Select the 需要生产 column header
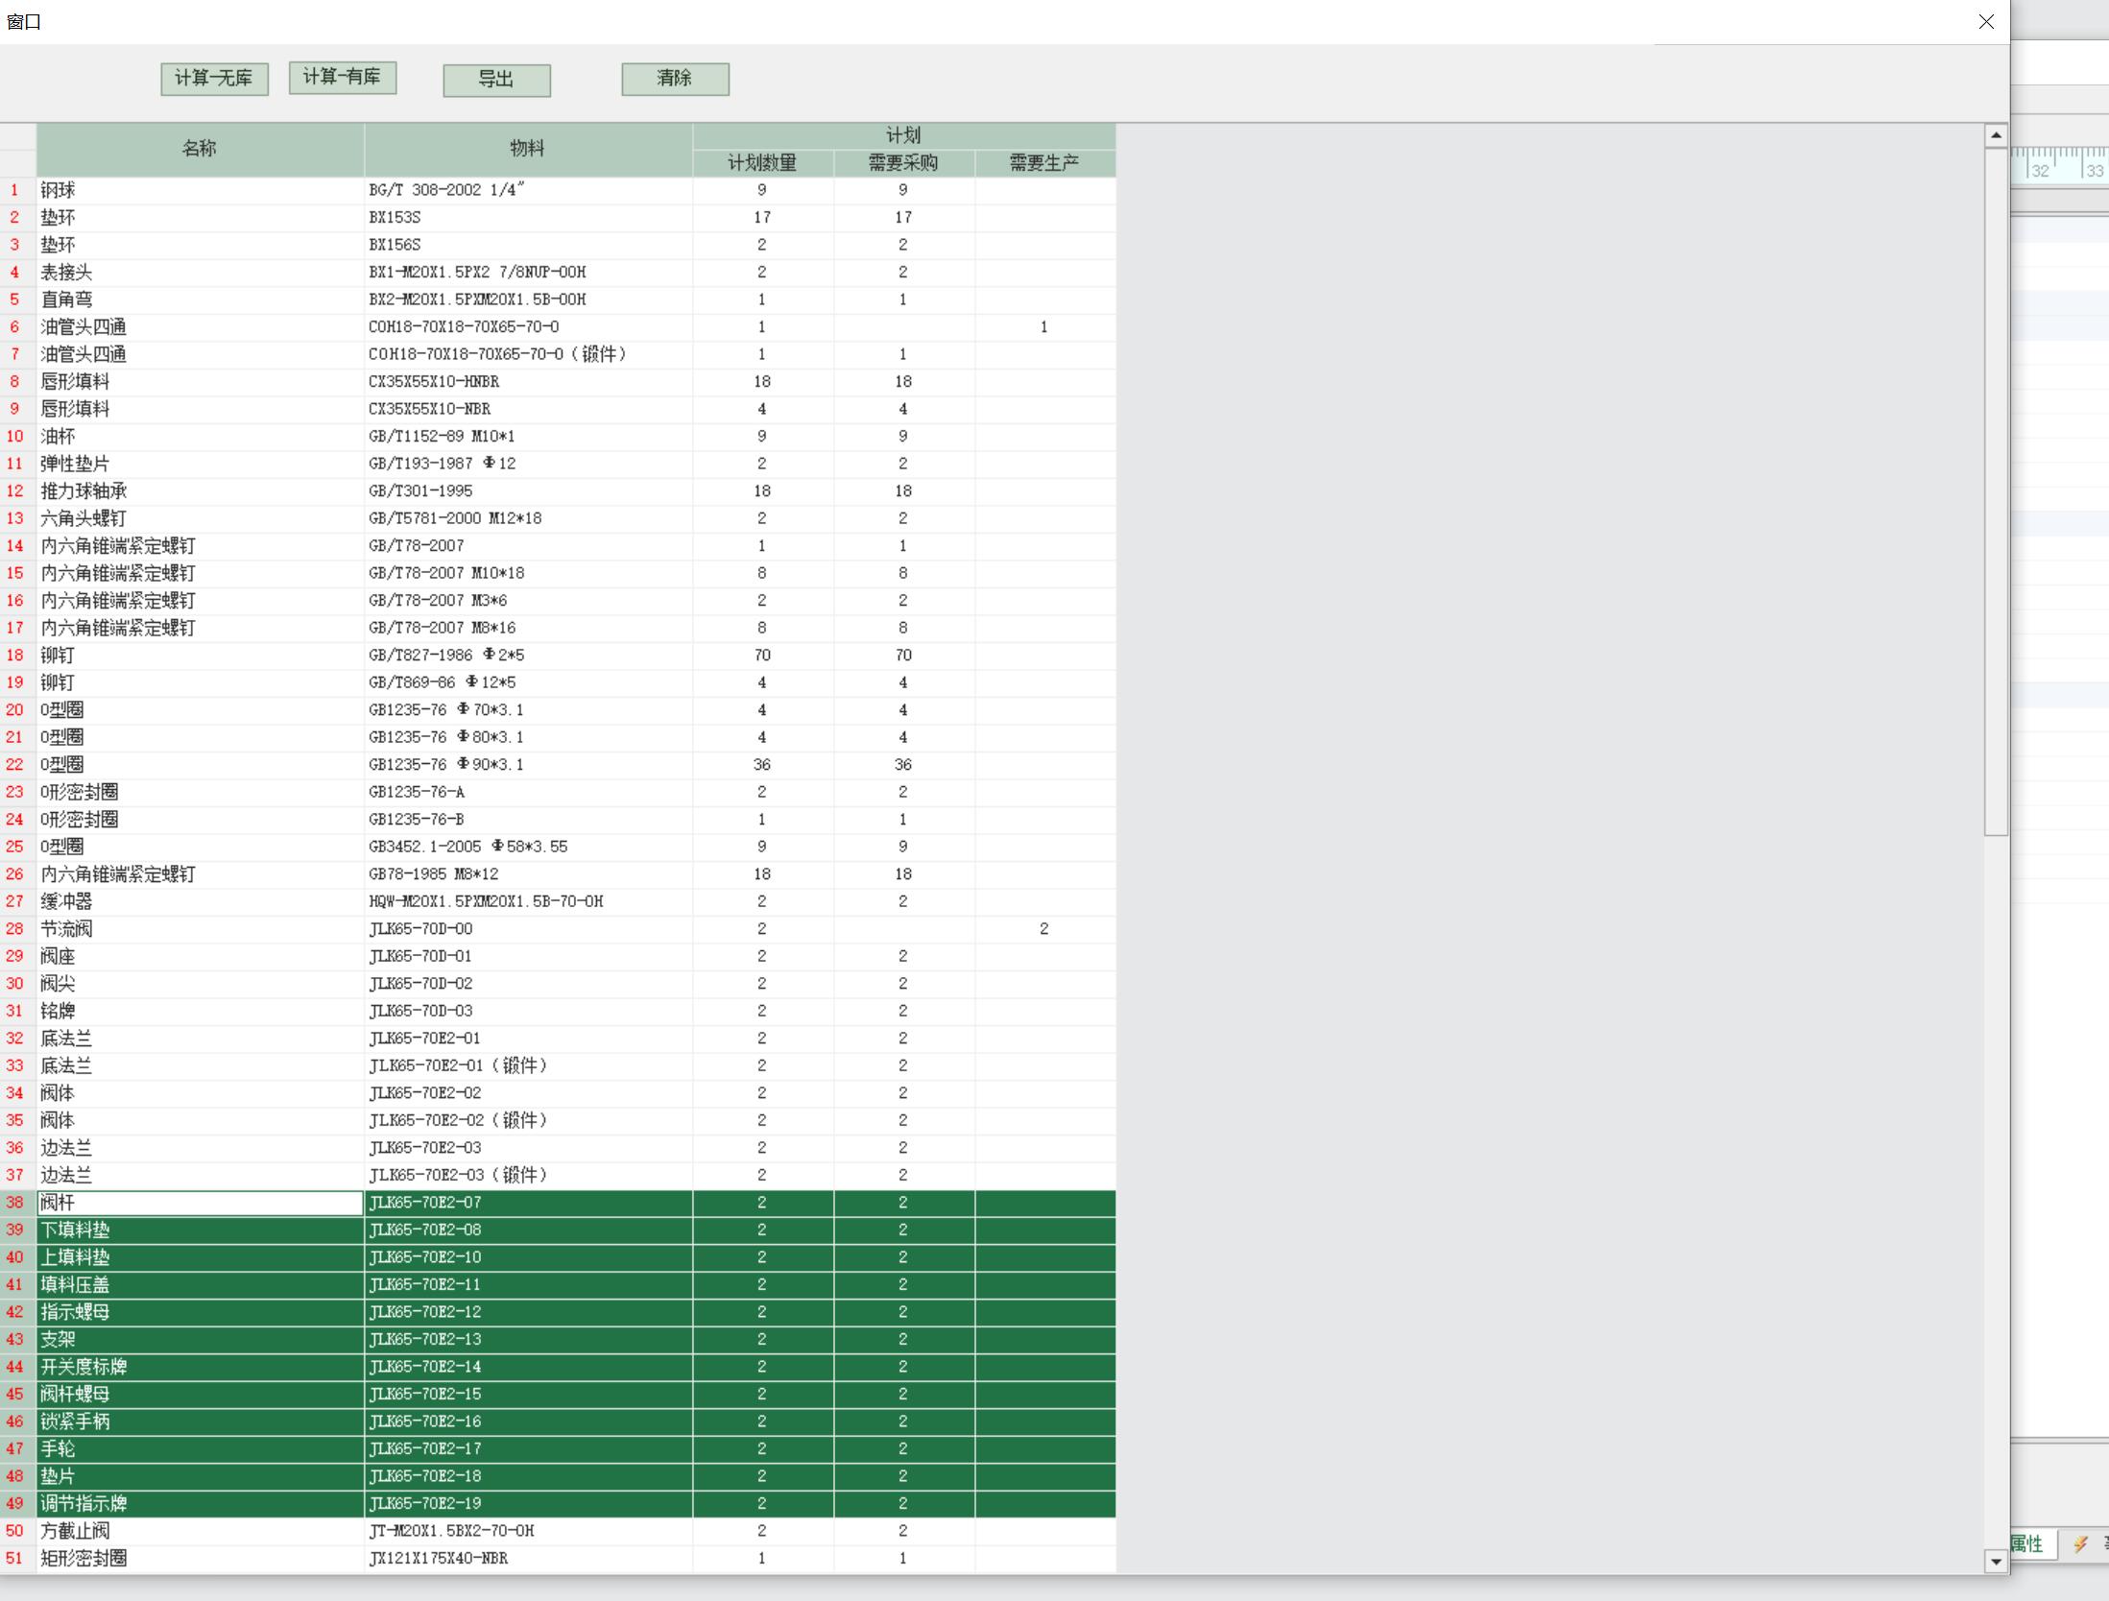 coord(1044,163)
